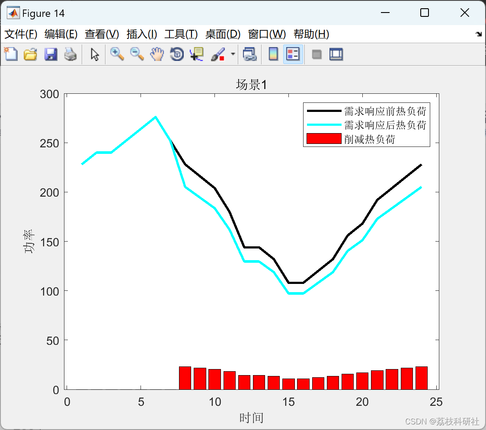
Task: Expand the Brush tool color dropdown arrow
Action: pos(233,54)
